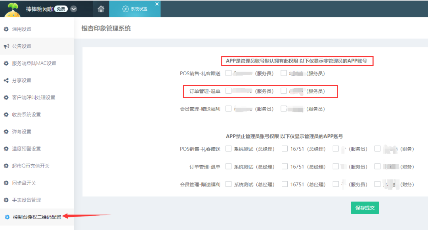
Task: Open 温度预警设置 in the sidebar
Action: (26, 149)
